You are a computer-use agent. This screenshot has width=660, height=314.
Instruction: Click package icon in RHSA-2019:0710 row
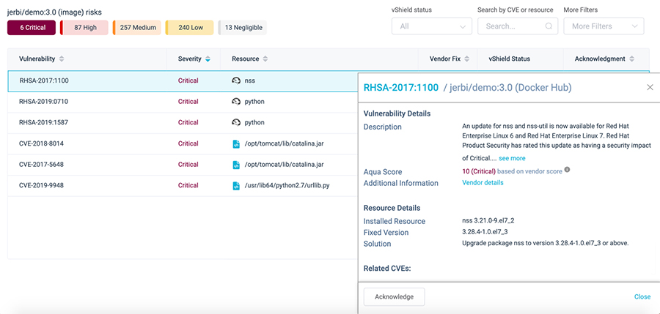tap(235, 101)
